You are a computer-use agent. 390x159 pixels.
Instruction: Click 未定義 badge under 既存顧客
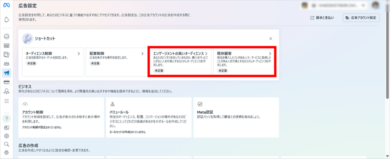point(222,71)
